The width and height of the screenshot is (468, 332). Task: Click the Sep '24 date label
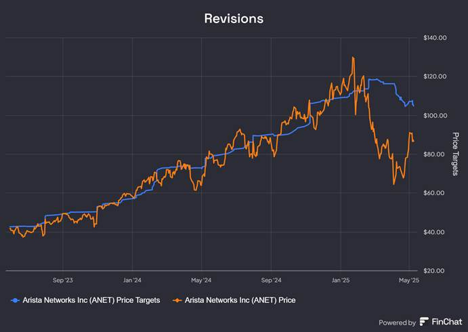[x=271, y=281]
